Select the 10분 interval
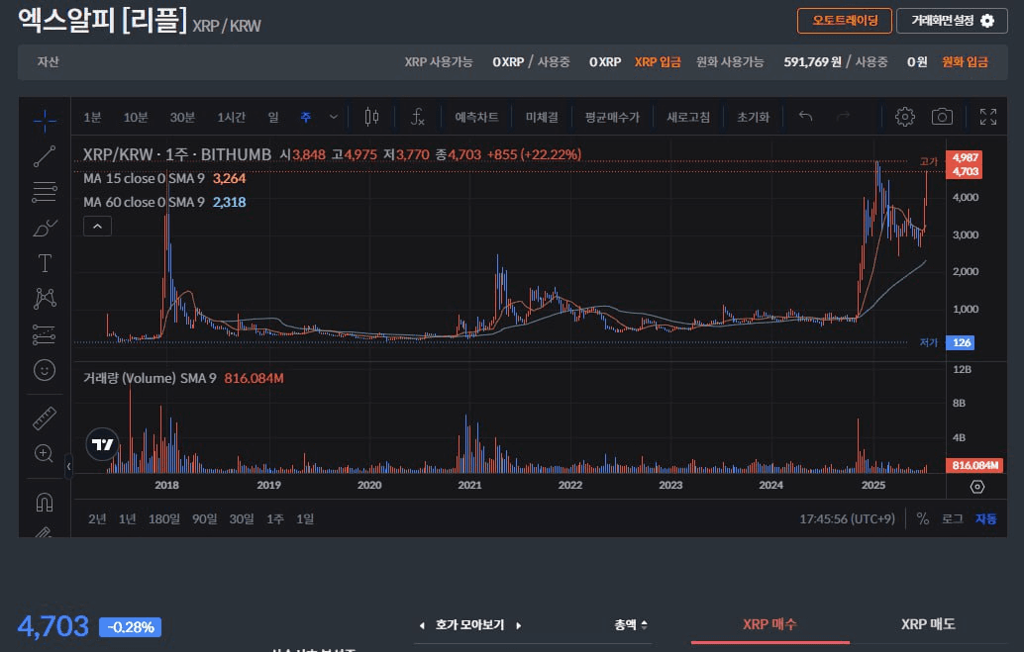Screen dimensions: 1024x652 click(x=136, y=117)
